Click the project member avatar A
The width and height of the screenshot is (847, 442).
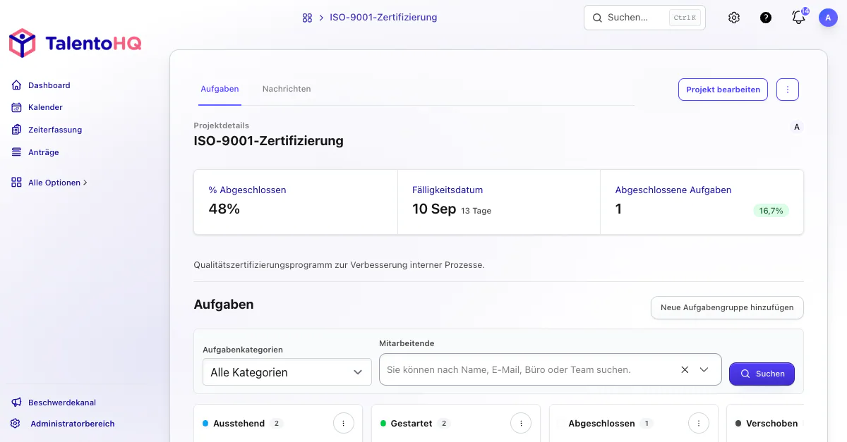797,128
